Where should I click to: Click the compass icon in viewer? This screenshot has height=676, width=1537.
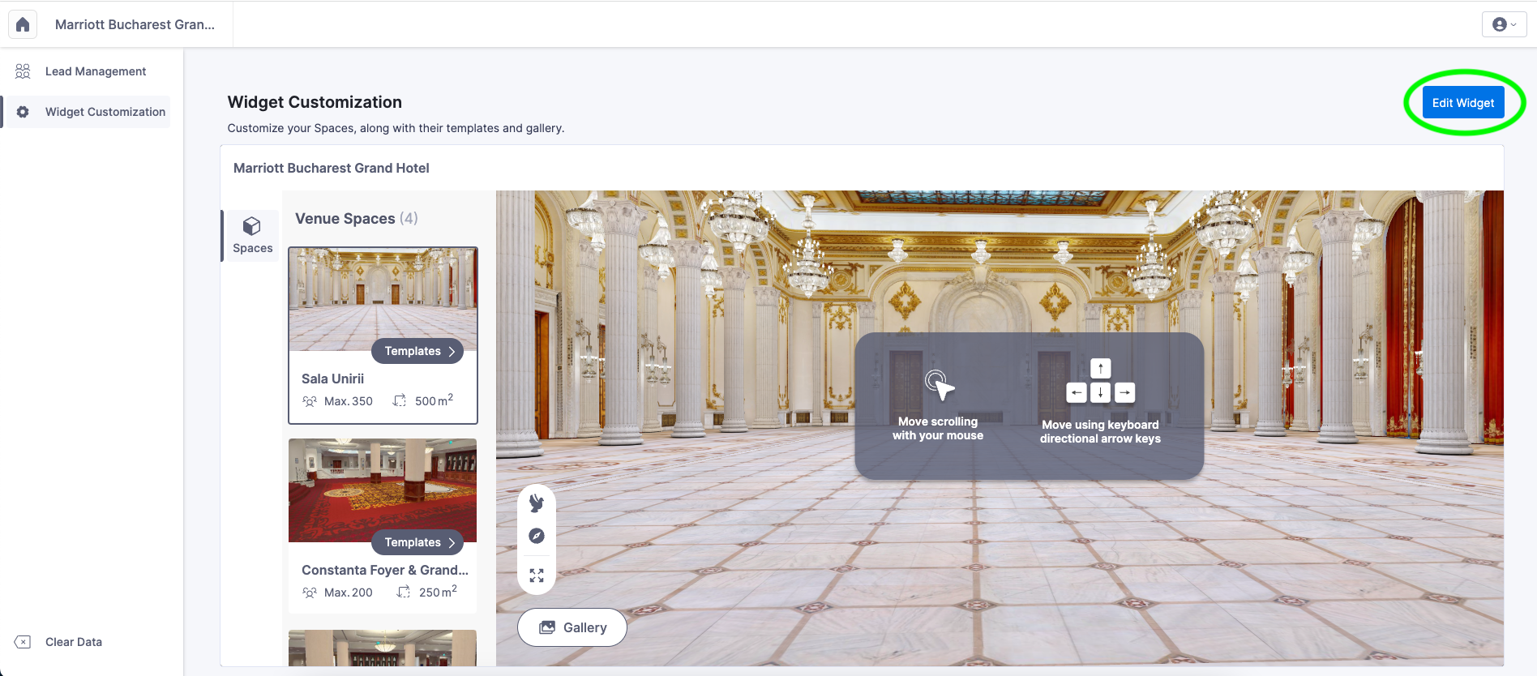click(537, 536)
